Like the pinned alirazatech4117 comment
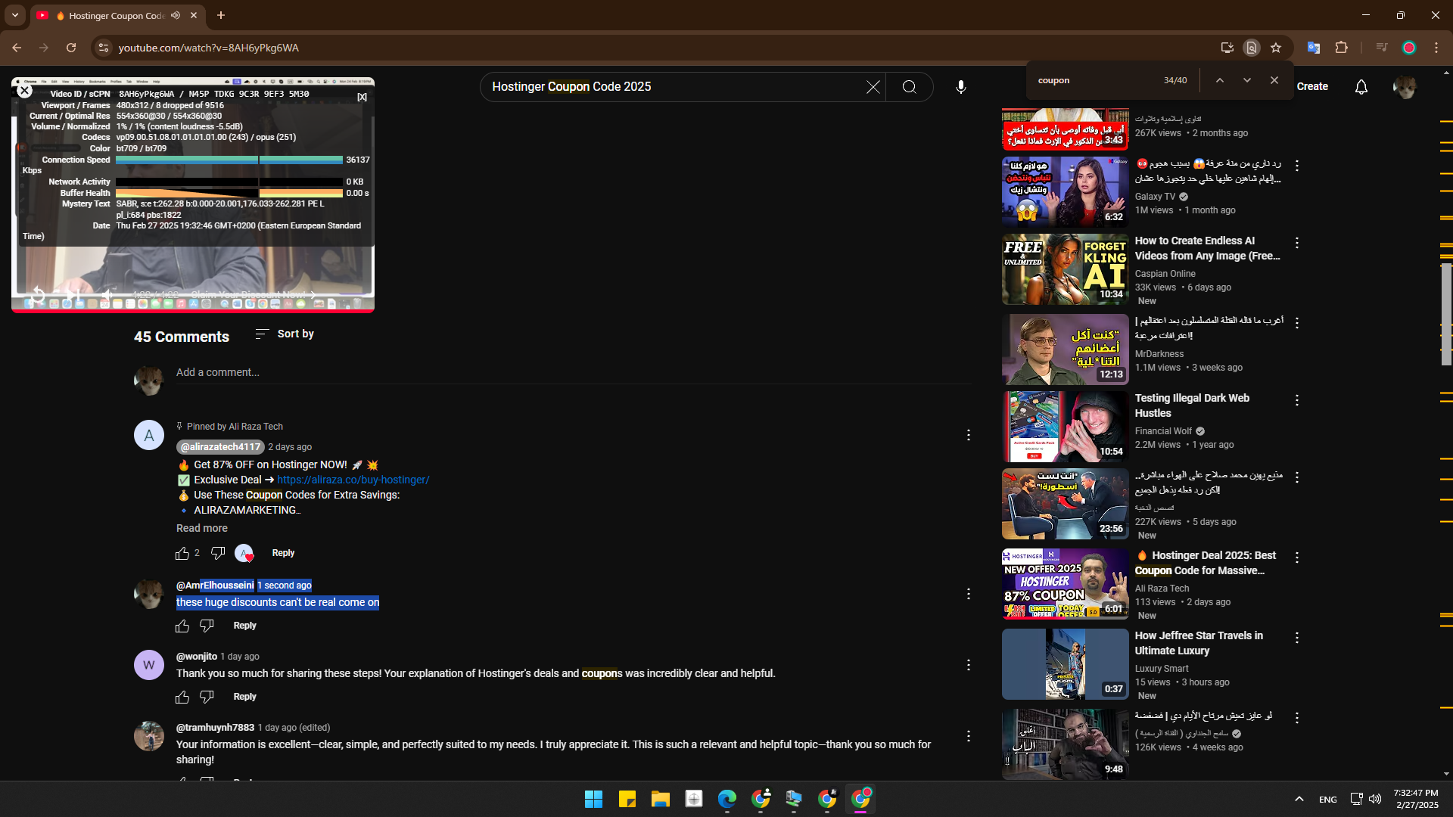Viewport: 1453px width, 817px height. point(182,554)
